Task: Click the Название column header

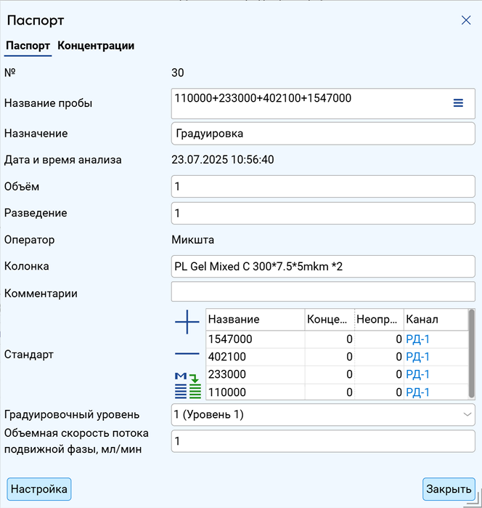Action: 255,320
